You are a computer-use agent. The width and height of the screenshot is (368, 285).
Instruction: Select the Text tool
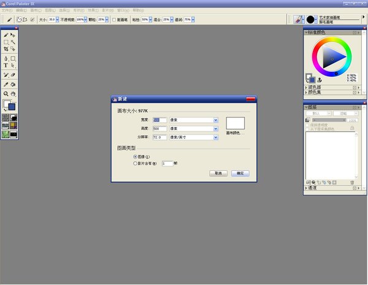tap(6, 65)
